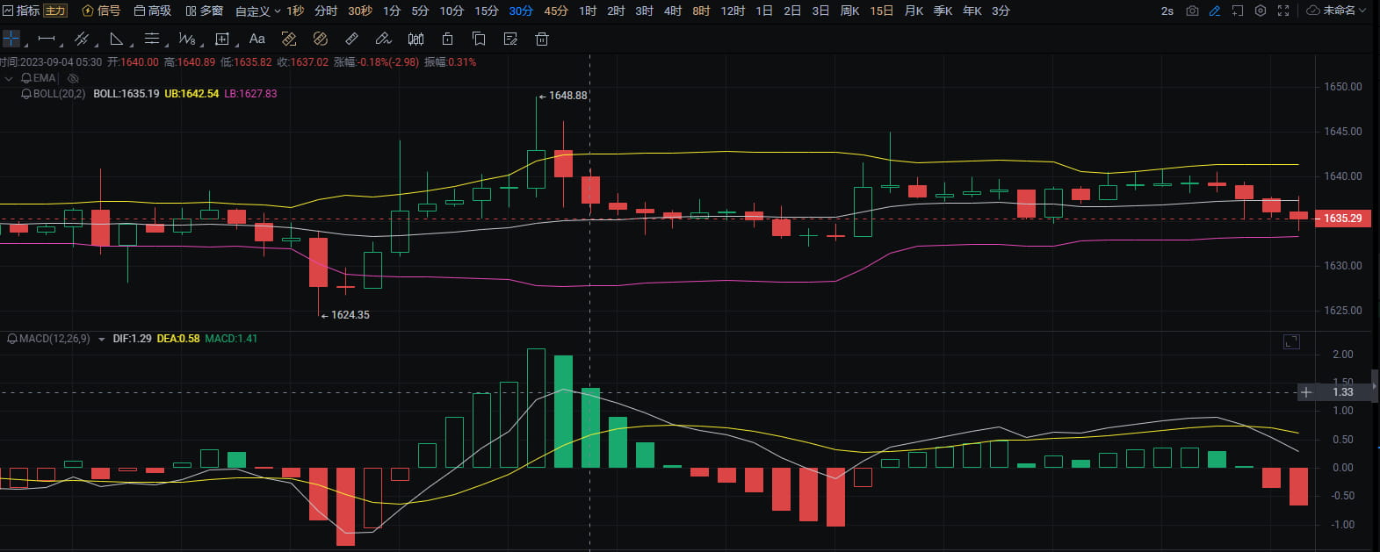Switch to the 45分 timeframe
Viewport: 1380px width, 552px height.
[556, 11]
